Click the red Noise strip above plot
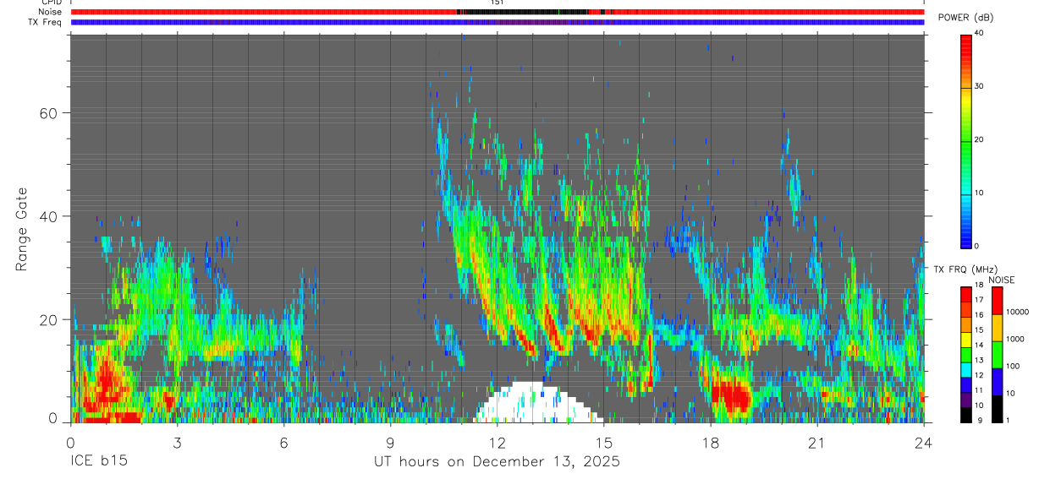This screenshot has width=1039, height=479. [x=498, y=12]
